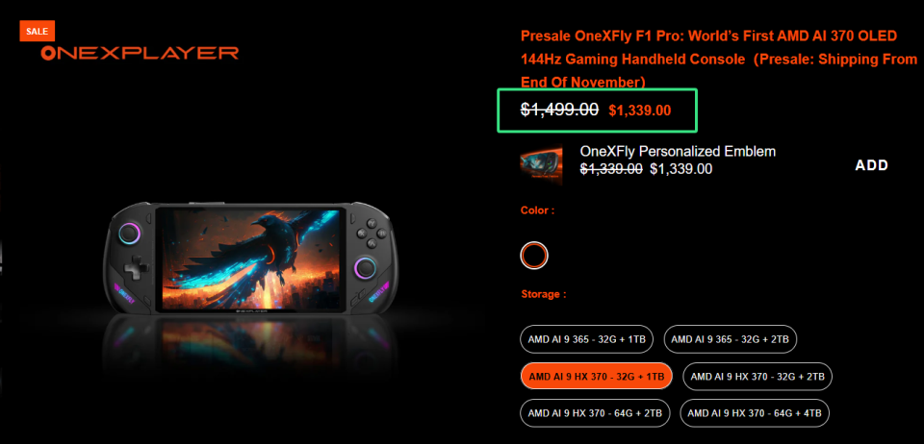Viewport: 924px width, 444px height.
Task: Click the OneXFly Personalized Emblem name
Action: click(x=678, y=151)
